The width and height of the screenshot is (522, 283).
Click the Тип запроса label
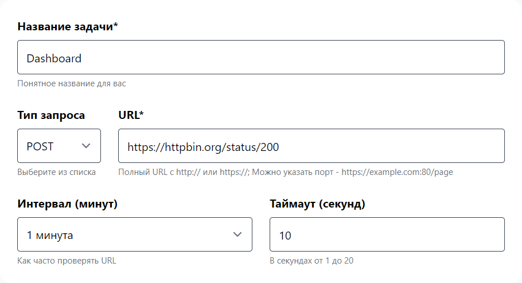click(x=51, y=115)
